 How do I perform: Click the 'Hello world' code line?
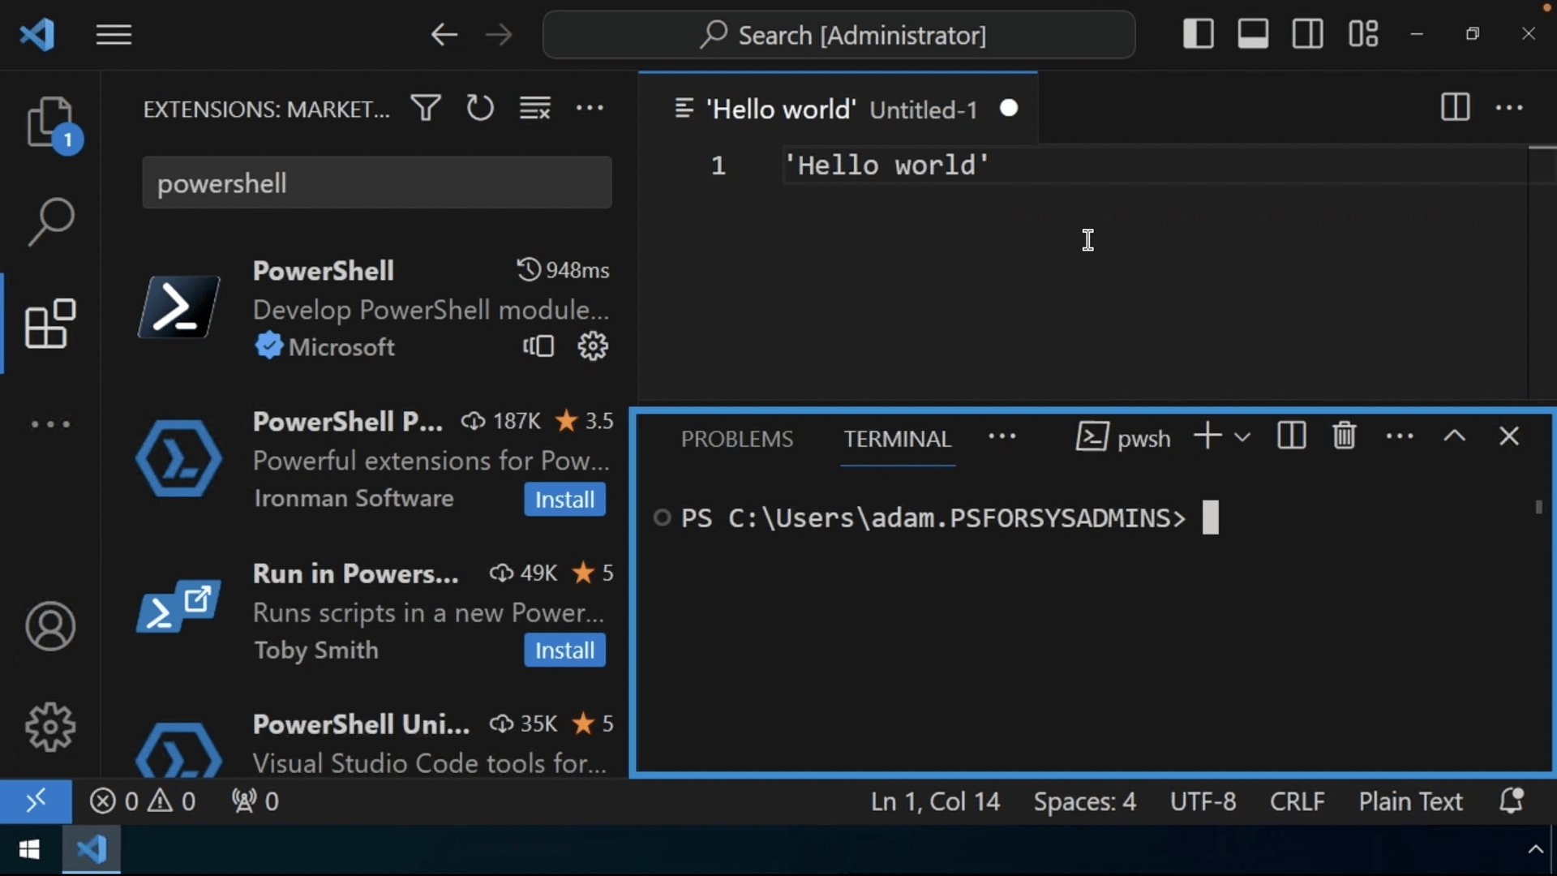point(887,165)
